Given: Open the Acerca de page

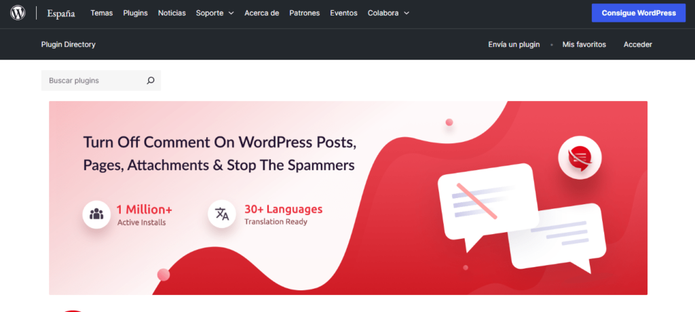Looking at the screenshot, I should (261, 13).
